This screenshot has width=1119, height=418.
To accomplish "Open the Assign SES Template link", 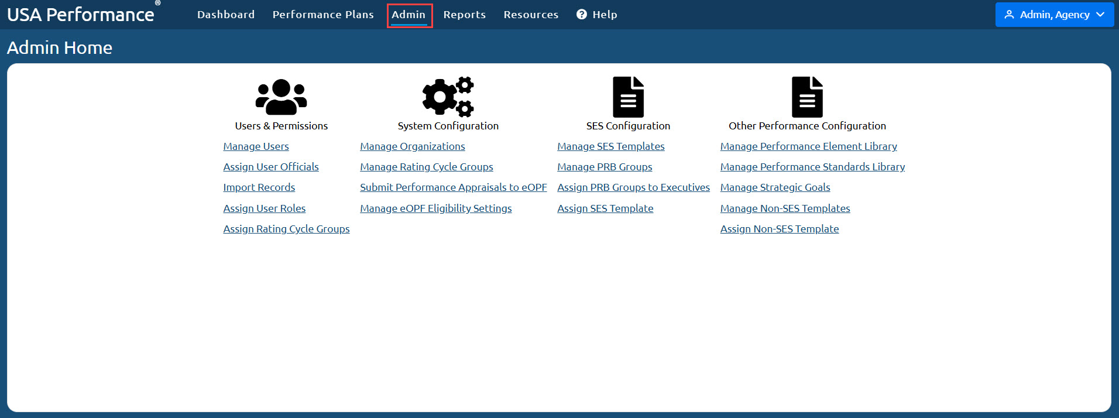I will pyautogui.click(x=605, y=208).
